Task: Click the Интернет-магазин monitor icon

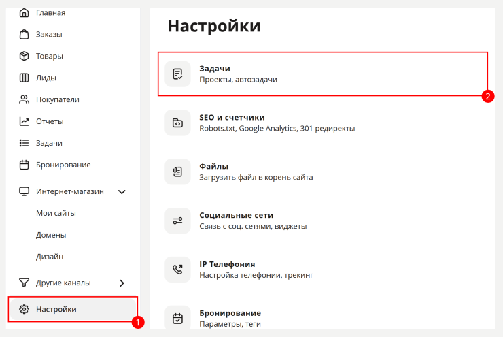Action: (24, 191)
